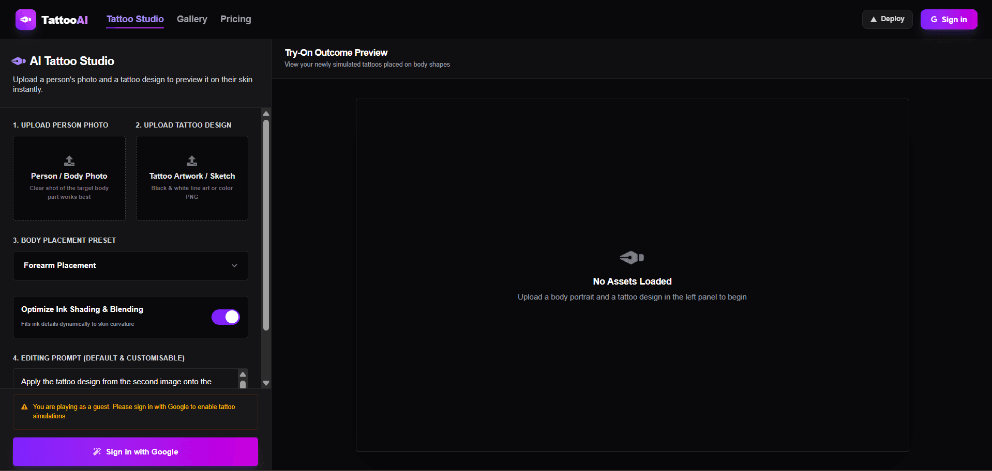Click the left panel scrollbar up arrow
This screenshot has height=471, width=992.
pyautogui.click(x=266, y=114)
